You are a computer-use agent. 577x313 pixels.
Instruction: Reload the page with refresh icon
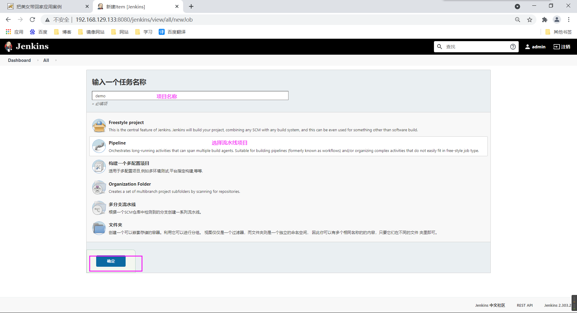click(32, 20)
